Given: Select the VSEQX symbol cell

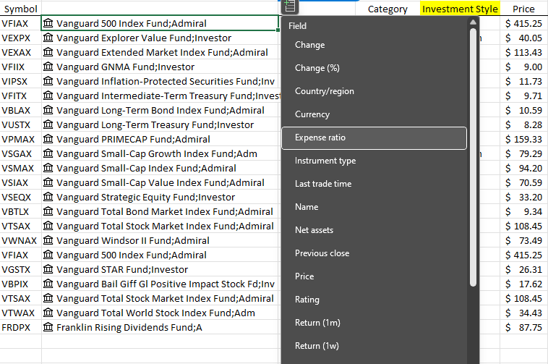Looking at the screenshot, I should (x=21, y=198).
